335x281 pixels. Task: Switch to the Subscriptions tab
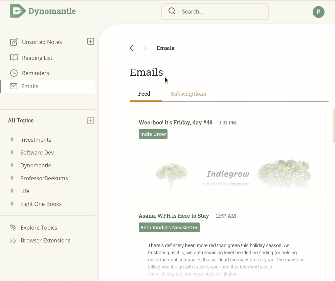[x=188, y=94]
